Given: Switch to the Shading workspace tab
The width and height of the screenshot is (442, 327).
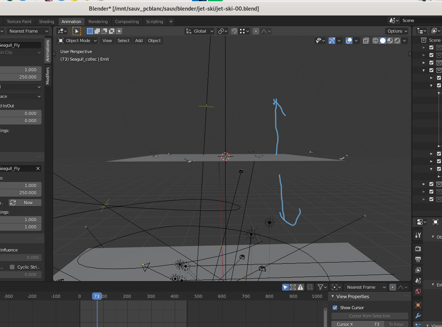Looking at the screenshot, I should click(46, 22).
